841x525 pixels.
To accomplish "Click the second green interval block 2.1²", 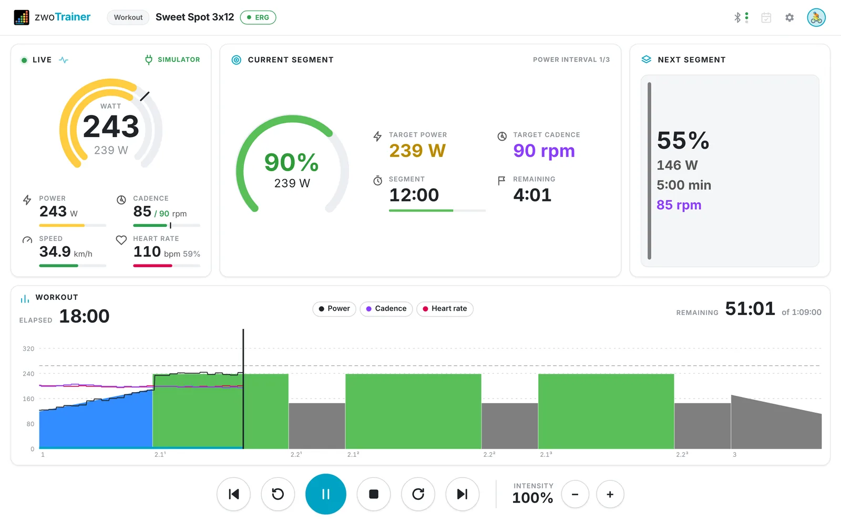I will point(413,411).
